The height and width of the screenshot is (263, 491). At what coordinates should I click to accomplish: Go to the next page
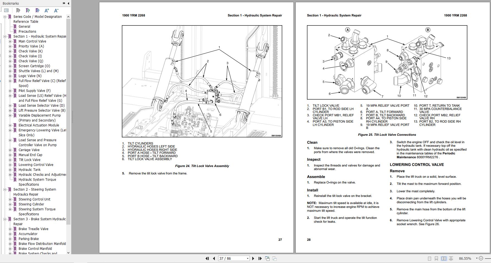point(253,258)
